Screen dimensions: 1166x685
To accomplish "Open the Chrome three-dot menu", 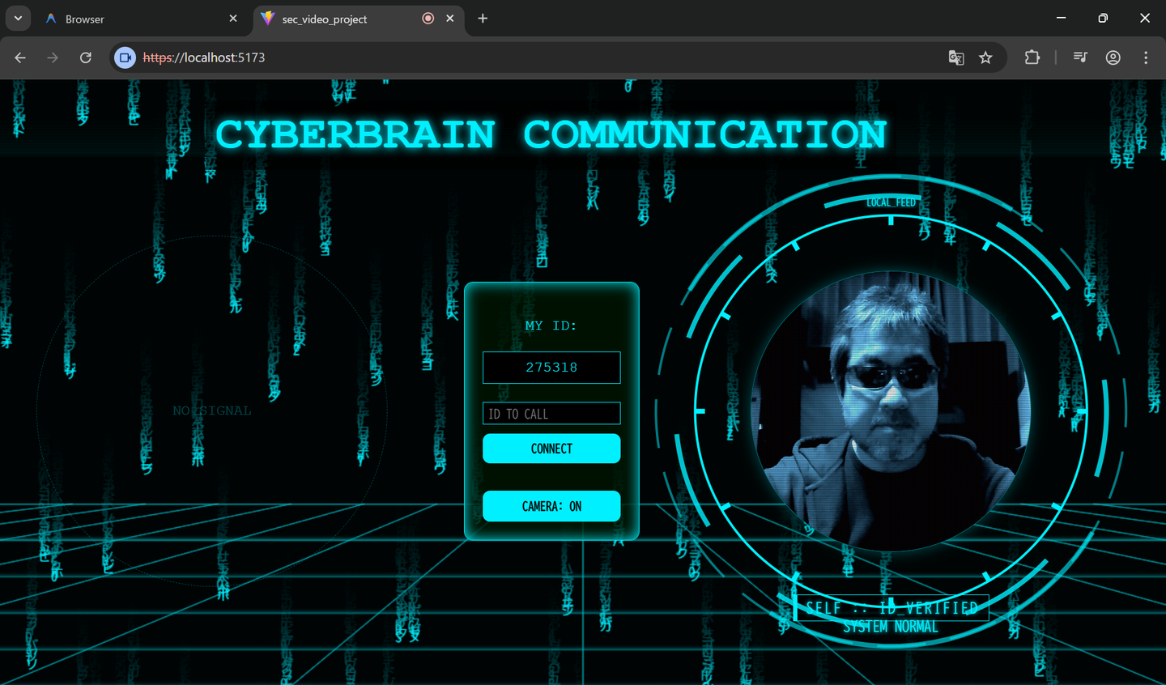I will 1145,57.
